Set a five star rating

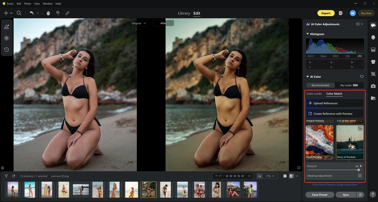(x=243, y=176)
